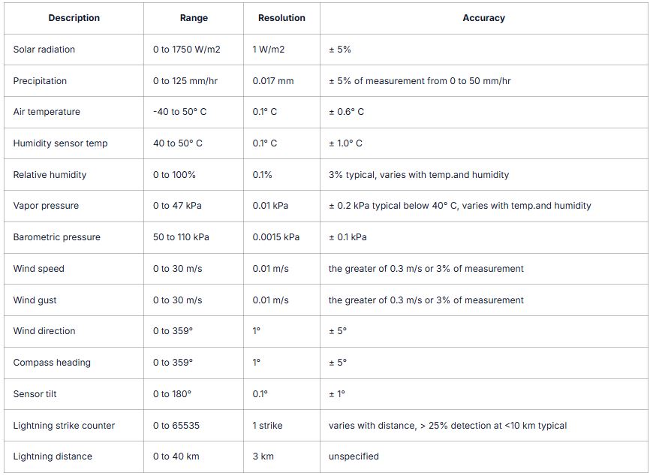Select the Wind direction description cell
This screenshot has height=476, width=653.
tap(44, 331)
